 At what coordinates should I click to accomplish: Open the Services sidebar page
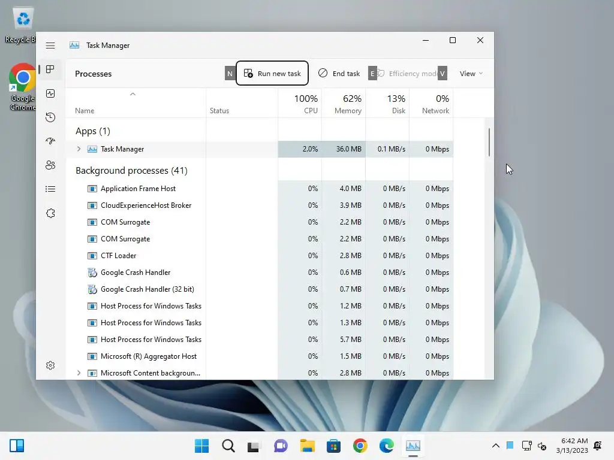click(50, 213)
